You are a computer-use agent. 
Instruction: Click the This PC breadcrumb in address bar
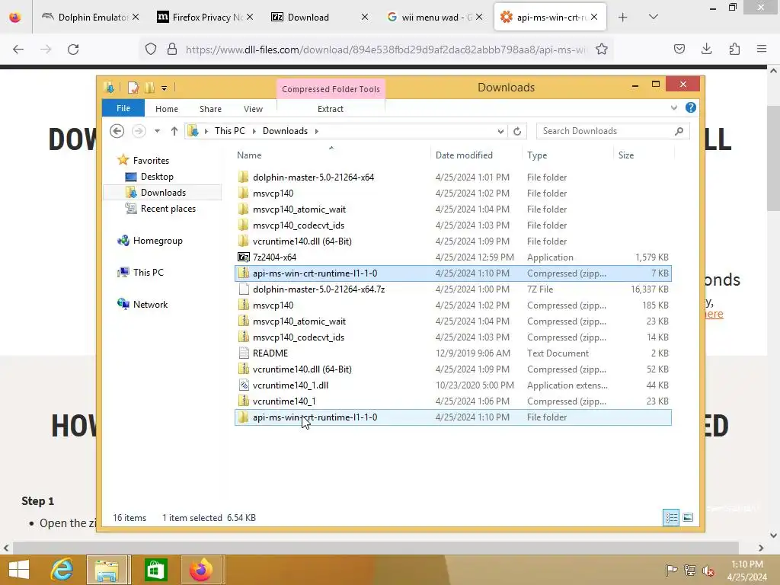[230, 131]
